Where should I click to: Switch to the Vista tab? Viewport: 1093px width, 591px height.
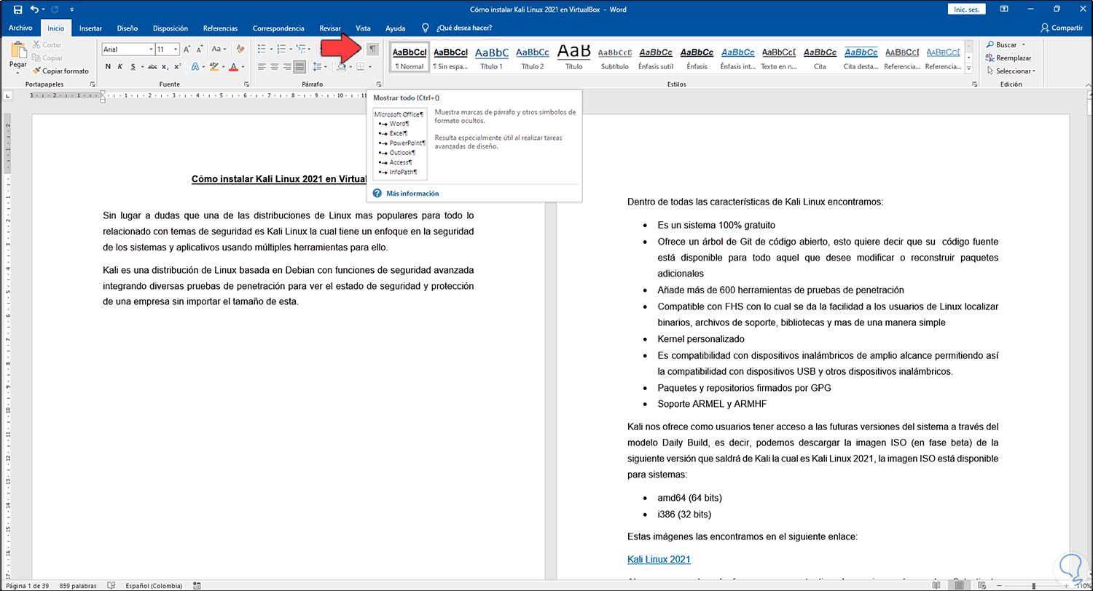(x=363, y=28)
